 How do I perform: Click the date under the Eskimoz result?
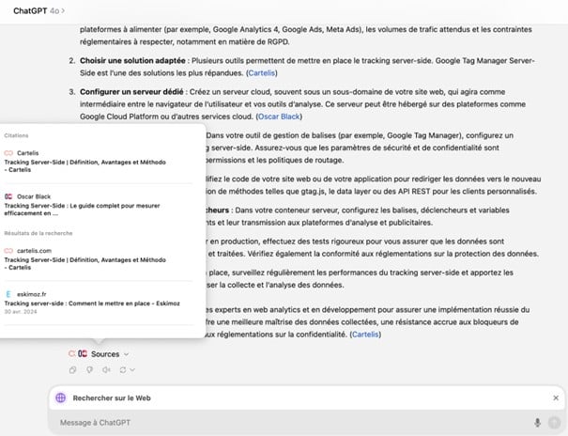coord(21,312)
